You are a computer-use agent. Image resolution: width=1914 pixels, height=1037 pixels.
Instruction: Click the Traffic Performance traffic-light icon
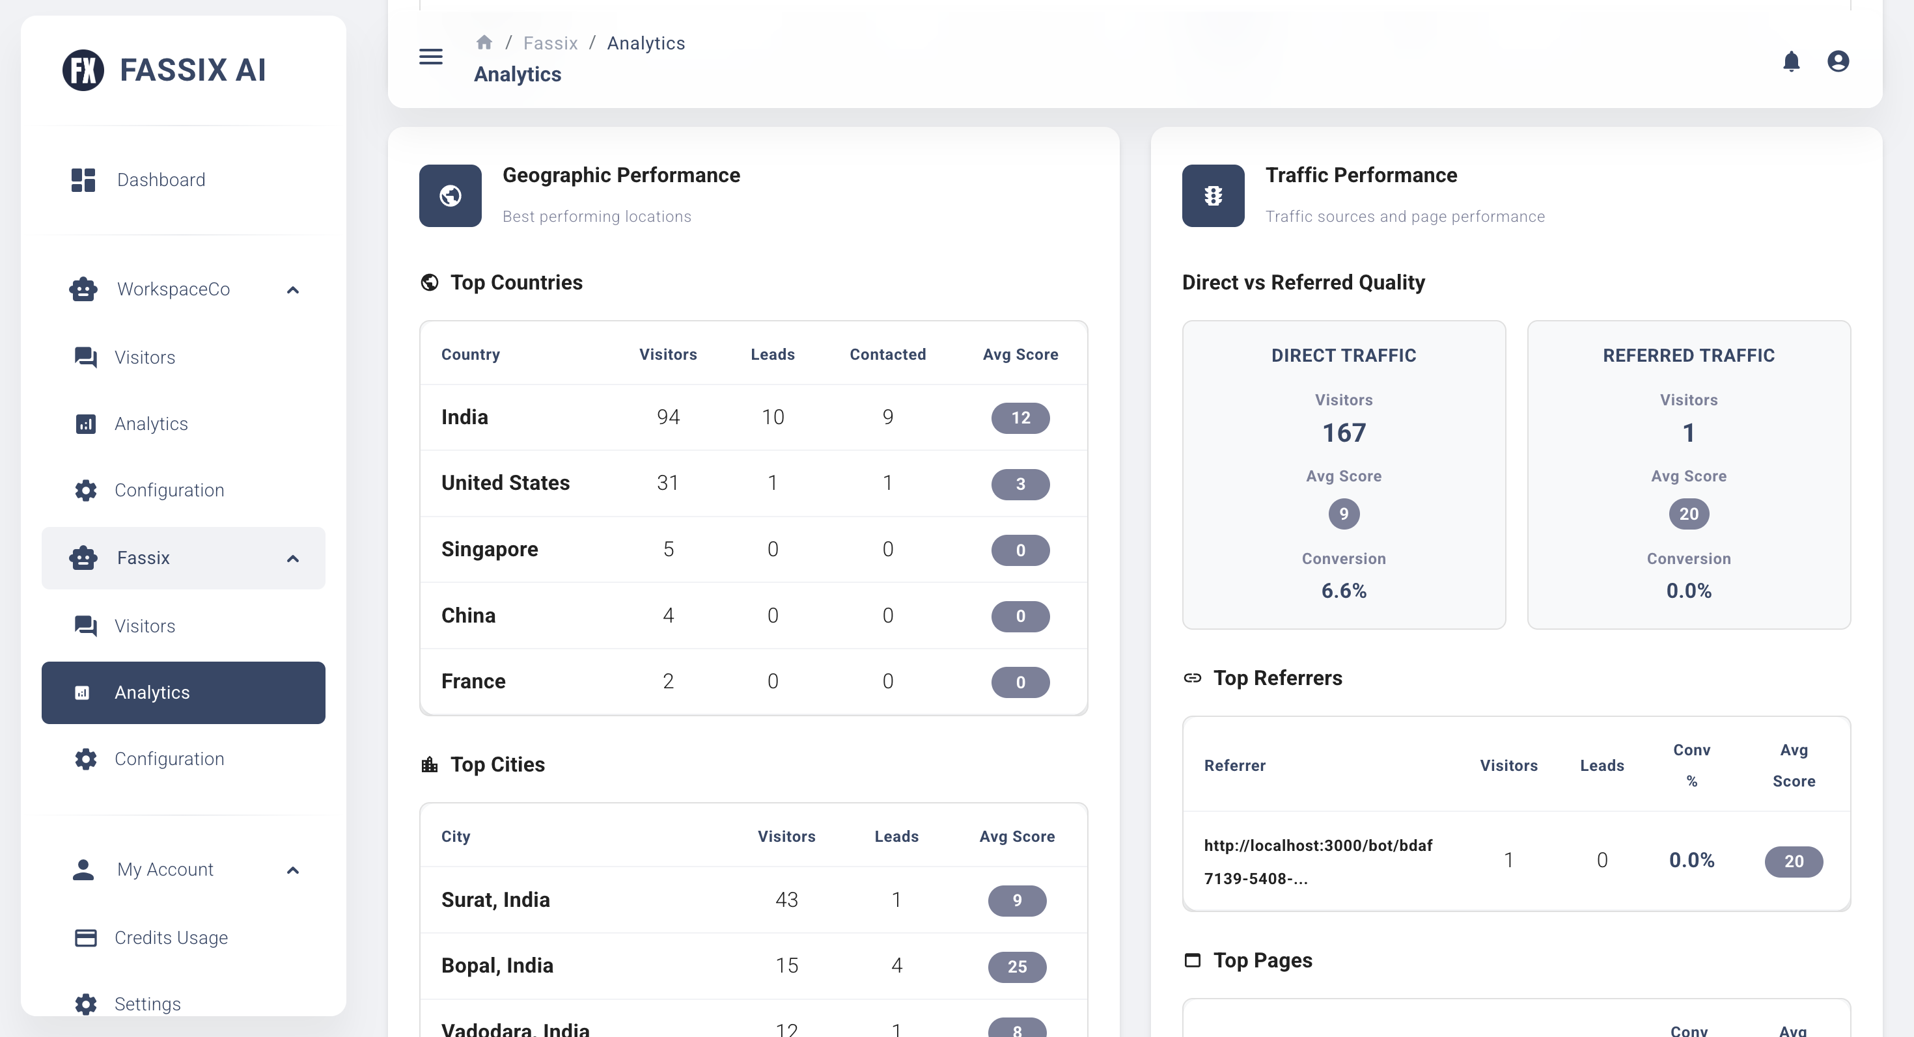coord(1213,196)
